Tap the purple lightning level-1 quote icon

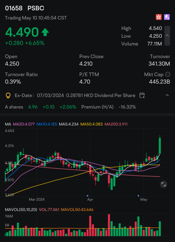click(167, 17)
